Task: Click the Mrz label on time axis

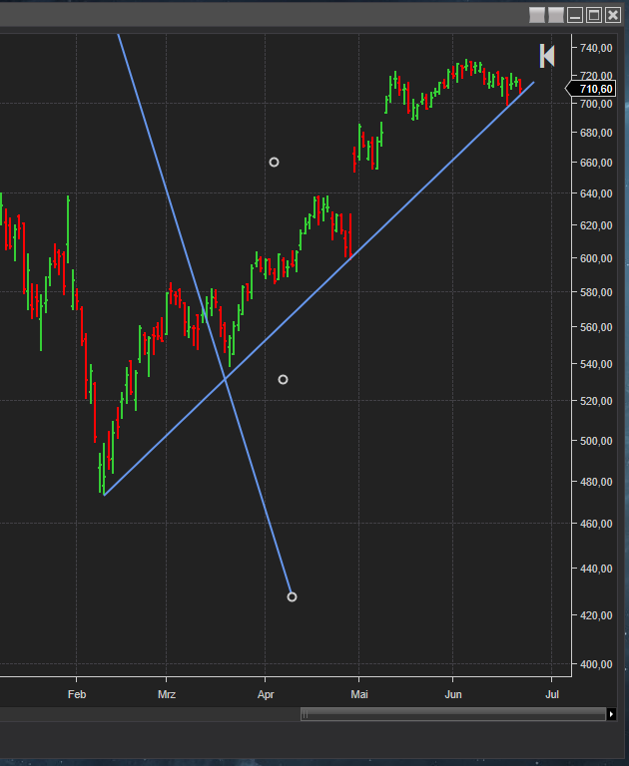Action: click(x=167, y=694)
